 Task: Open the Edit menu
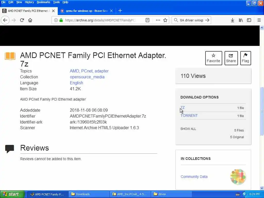[11, 2]
